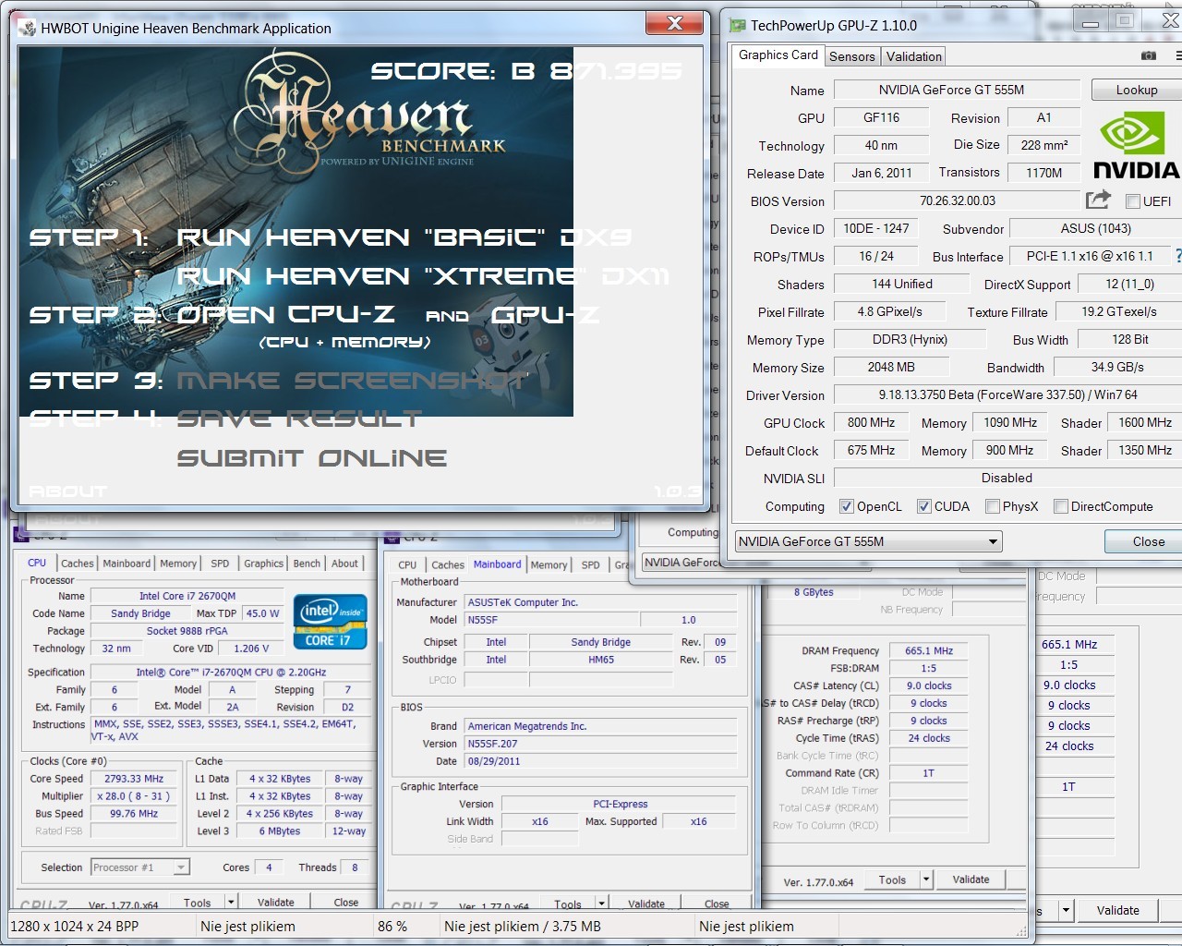The width and height of the screenshot is (1182, 946).
Task: Click About in the HWBOT window
Action: pyautogui.click(x=67, y=491)
